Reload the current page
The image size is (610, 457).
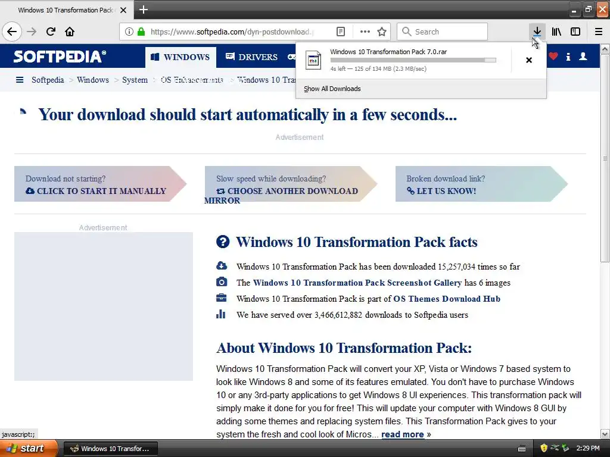click(x=51, y=32)
